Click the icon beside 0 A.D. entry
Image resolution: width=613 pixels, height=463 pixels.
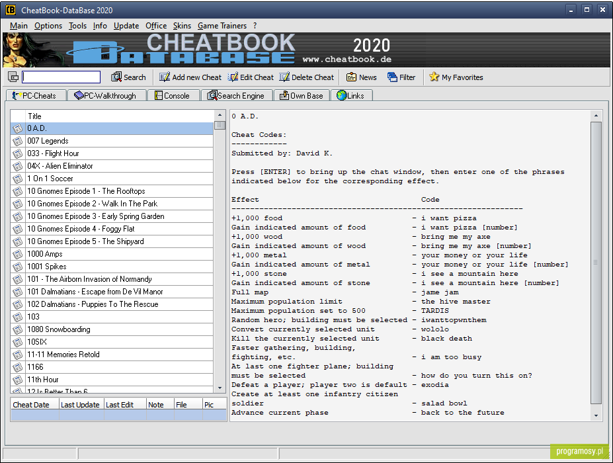pyautogui.click(x=18, y=129)
